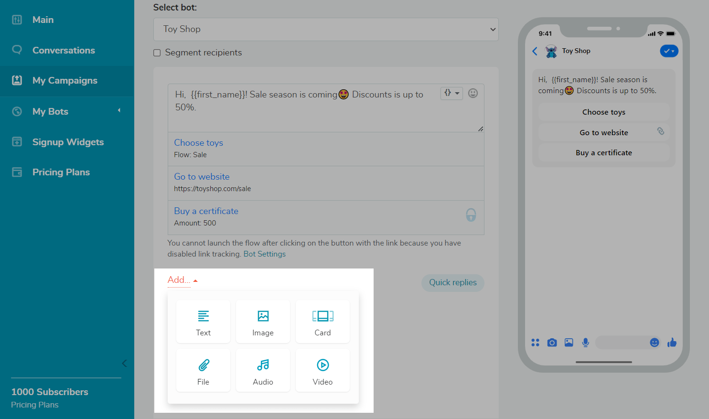Viewport: 709px width, 419px height.
Task: Click the gallery image icon in phone preview
Action: point(569,343)
